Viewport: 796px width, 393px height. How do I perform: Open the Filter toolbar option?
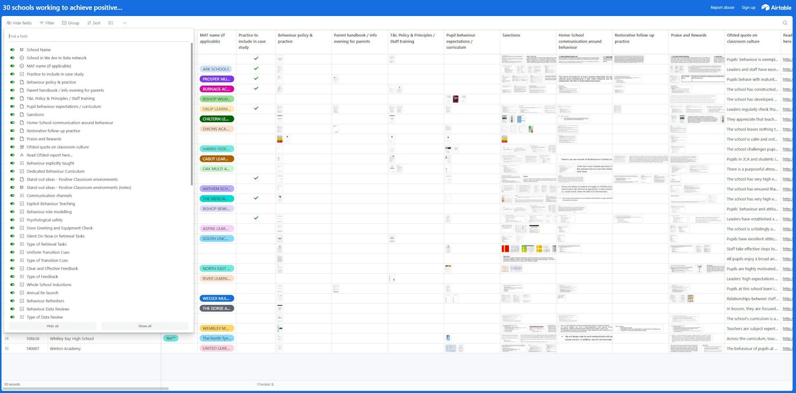point(47,23)
